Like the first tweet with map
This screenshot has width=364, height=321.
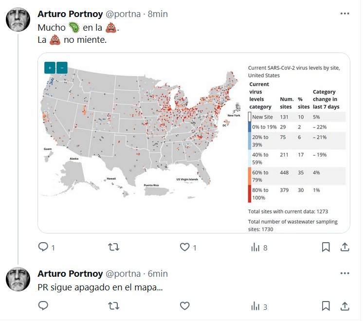(x=184, y=247)
